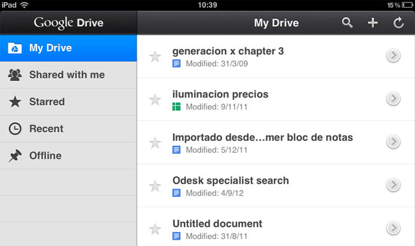
Task: Click 'Modified: 31/8/11' date text
Action: click(216, 236)
